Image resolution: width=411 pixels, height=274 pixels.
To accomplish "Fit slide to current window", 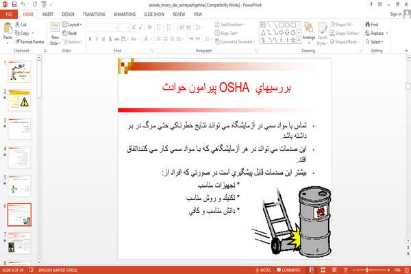I will pyautogui.click(x=407, y=270).
